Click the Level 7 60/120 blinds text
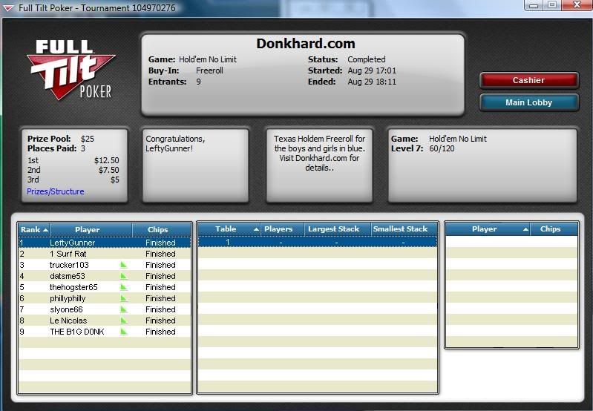This screenshot has height=411, width=593. tap(423, 148)
